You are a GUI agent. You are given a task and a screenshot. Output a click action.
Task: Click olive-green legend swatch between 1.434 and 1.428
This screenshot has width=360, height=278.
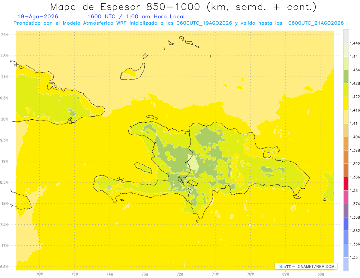pos(346,77)
